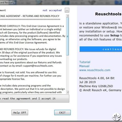Click the EXIT button
Viewport: 122px width, 122px height.
(62, 113)
